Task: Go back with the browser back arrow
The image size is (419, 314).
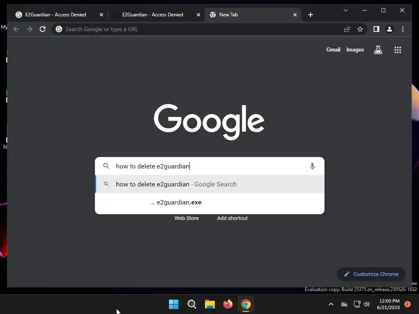Action: [16, 29]
